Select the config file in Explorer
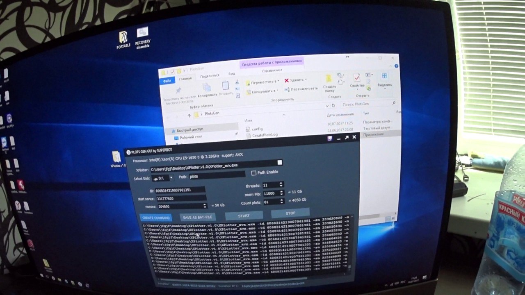 click(254, 129)
